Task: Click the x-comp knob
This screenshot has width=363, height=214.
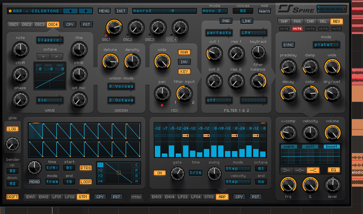Action: point(288,133)
